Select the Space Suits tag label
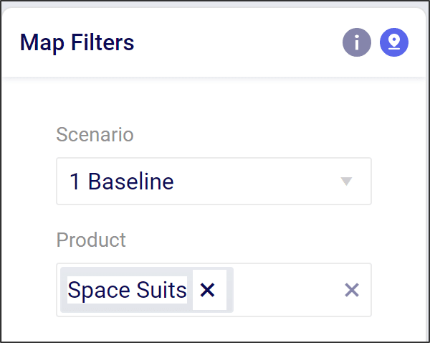This screenshot has width=430, height=343. [127, 290]
